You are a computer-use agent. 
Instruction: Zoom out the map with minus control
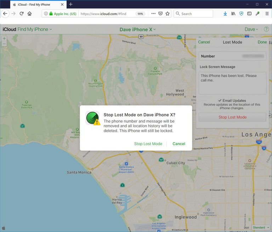pyautogui.click(x=4, y=44)
